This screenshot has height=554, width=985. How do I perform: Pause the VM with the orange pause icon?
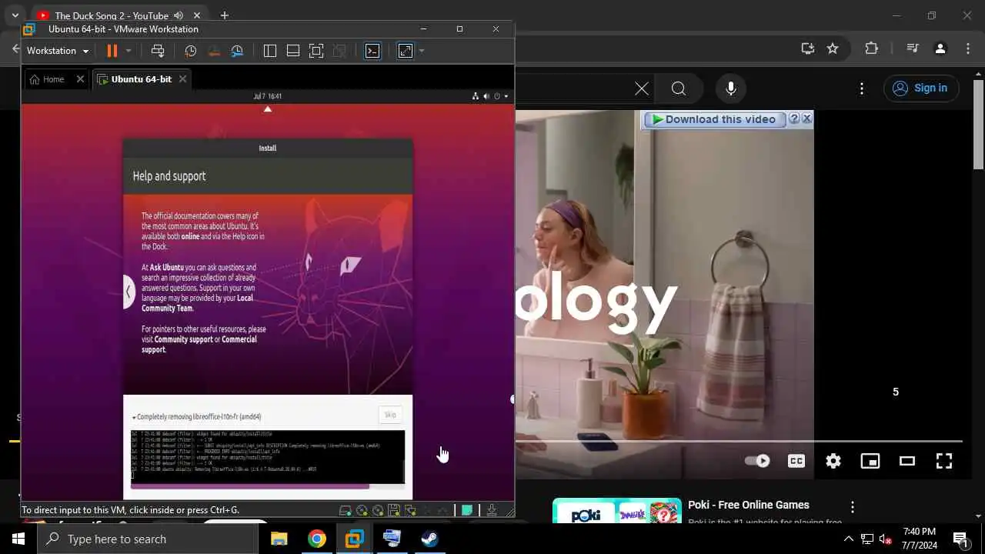point(112,51)
